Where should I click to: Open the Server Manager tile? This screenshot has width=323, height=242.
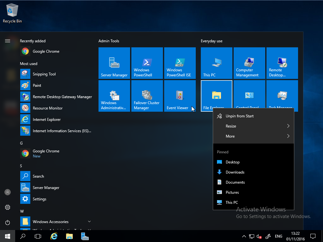click(114, 63)
